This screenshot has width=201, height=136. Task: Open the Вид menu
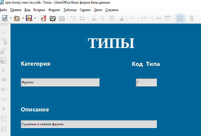point(27,10)
